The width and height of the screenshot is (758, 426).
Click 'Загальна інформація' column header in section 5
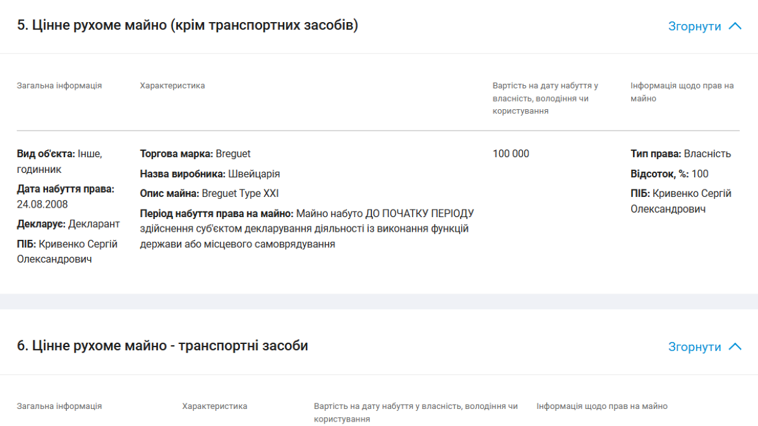[x=59, y=86]
